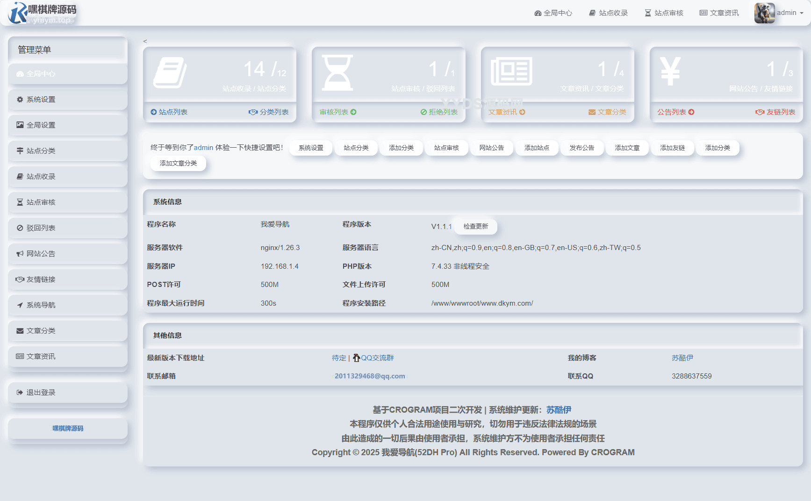The width and height of the screenshot is (811, 501).
Task: Open 全局中心 in top navigation
Action: 553,13
